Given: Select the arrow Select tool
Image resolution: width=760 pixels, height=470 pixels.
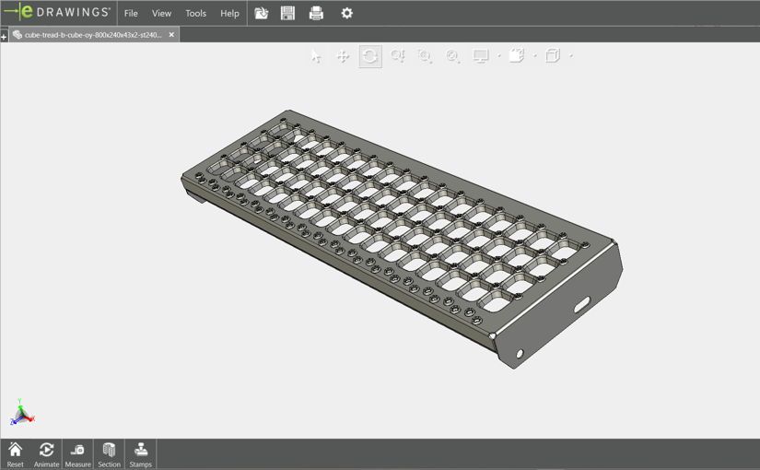Looking at the screenshot, I should click(316, 56).
